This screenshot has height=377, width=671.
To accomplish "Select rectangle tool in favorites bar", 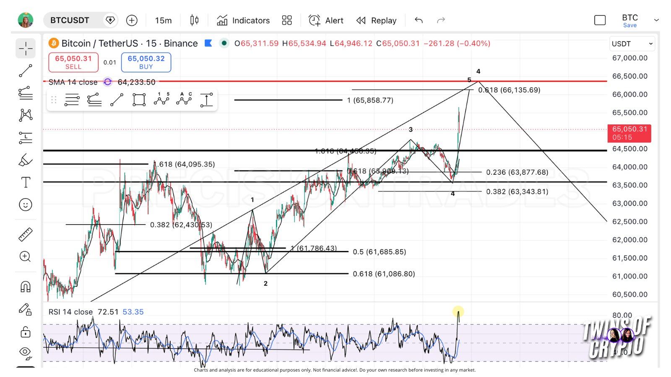I will coord(139,100).
